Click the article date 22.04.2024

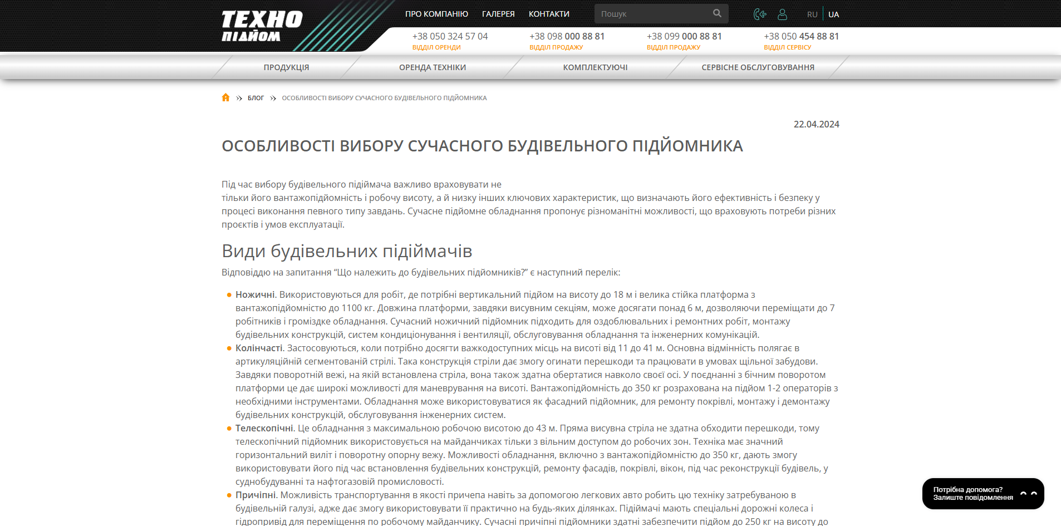click(816, 124)
